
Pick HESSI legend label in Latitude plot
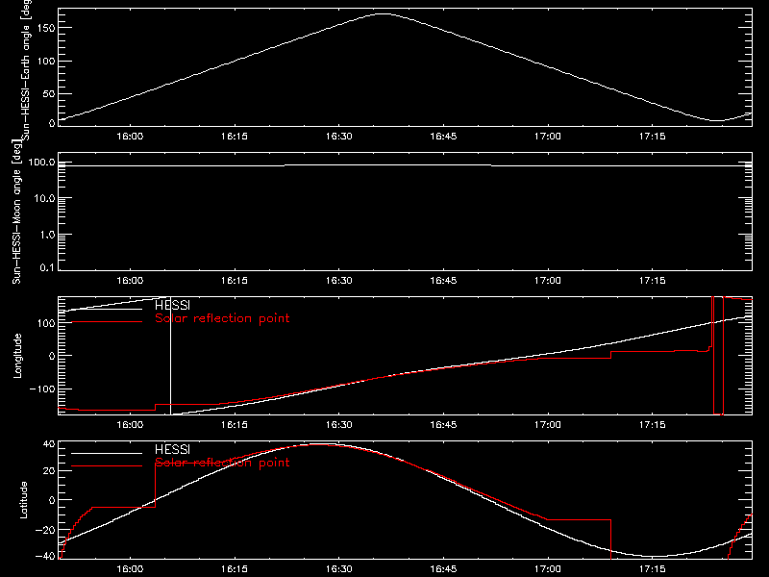(172, 449)
